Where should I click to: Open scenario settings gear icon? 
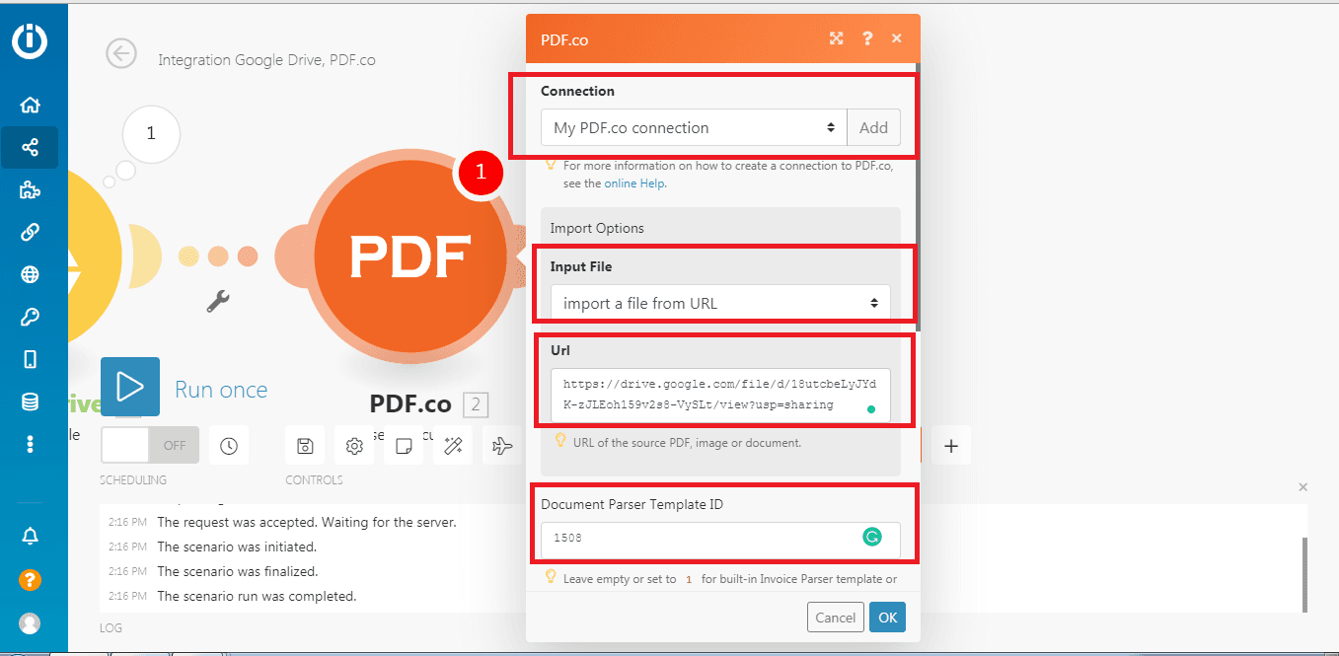354,446
